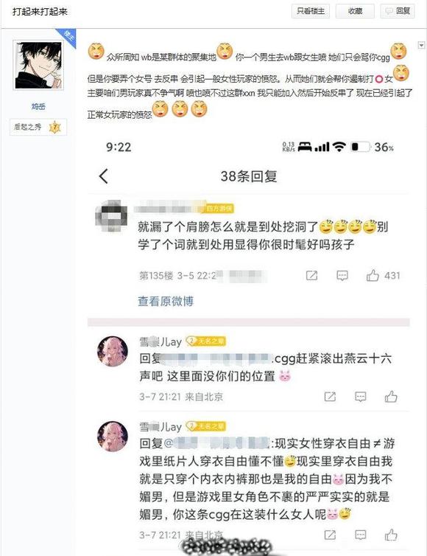Tap the share icon on the last reply
427x556 pixels.
click(330, 535)
